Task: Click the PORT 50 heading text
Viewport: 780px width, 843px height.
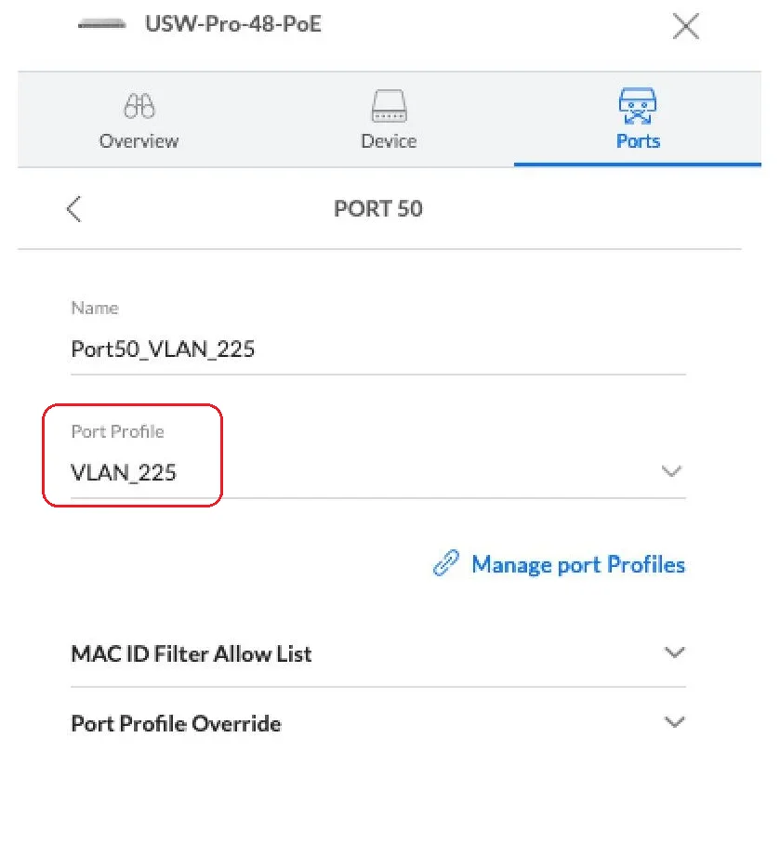Action: pos(378,208)
